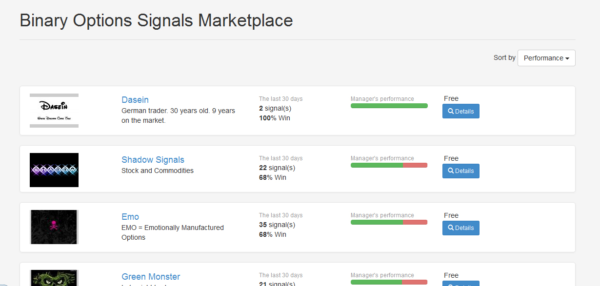Image resolution: width=600 pixels, height=286 pixels.
Task: Click Dasein's 100% Win statistic
Action: [x=274, y=118]
